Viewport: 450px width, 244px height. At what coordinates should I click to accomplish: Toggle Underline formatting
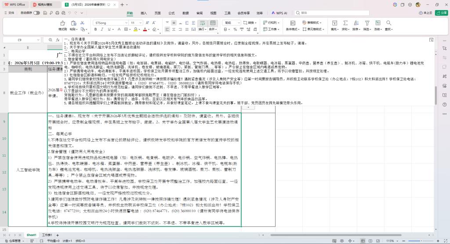pos(109,29)
